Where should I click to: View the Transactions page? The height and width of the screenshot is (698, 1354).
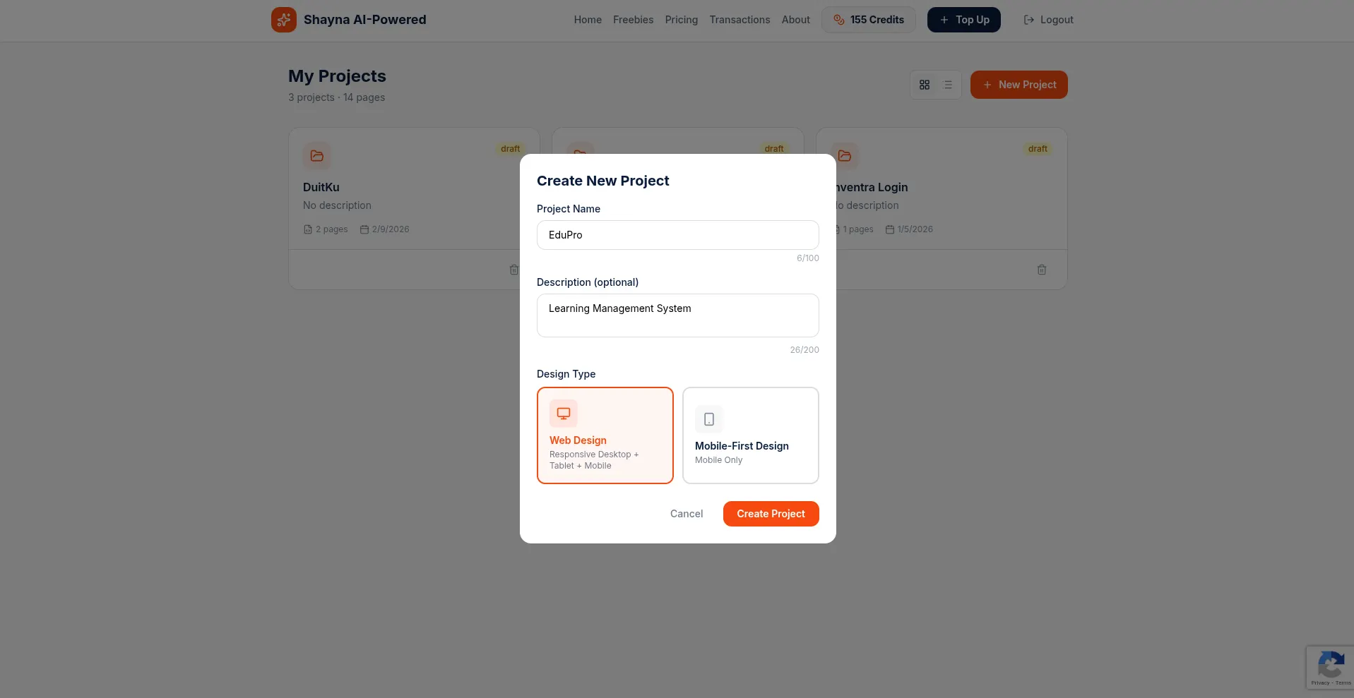740,20
